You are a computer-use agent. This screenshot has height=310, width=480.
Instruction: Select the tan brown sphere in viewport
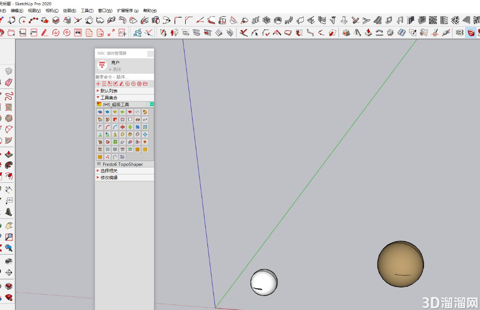[400, 264]
